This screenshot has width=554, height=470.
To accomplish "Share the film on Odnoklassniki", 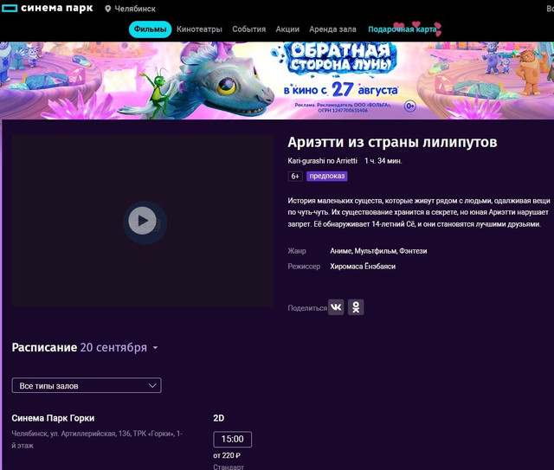I will 356,307.
